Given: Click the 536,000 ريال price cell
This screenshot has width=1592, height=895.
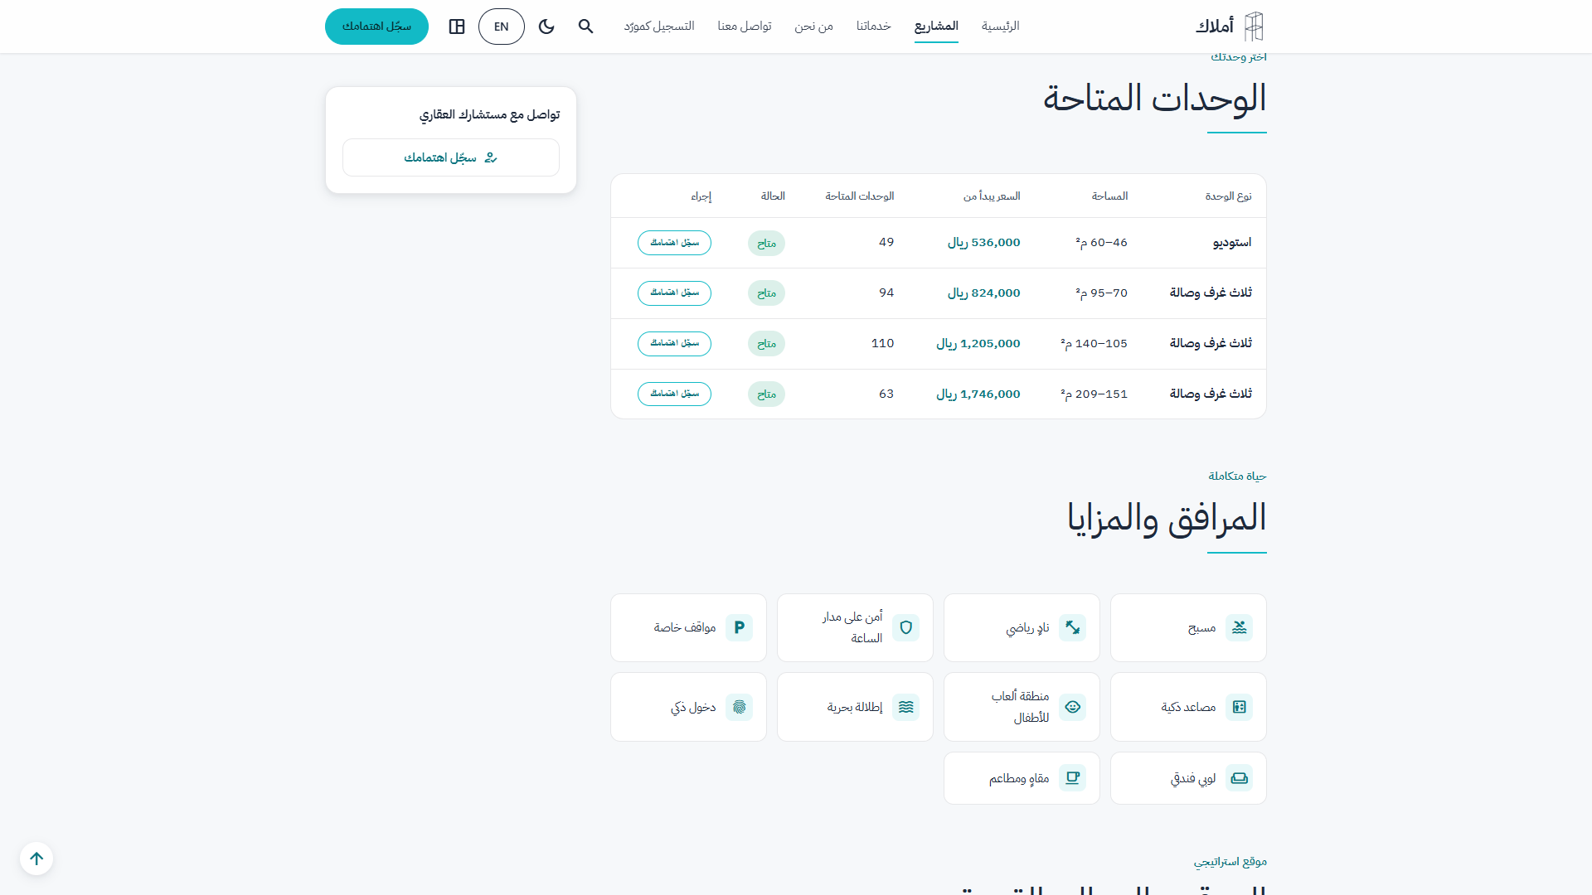Looking at the screenshot, I should pyautogui.click(x=984, y=243).
